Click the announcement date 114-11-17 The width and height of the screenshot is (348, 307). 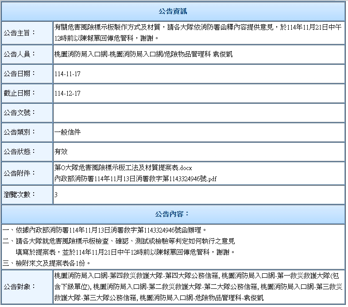pyautogui.click(x=67, y=74)
